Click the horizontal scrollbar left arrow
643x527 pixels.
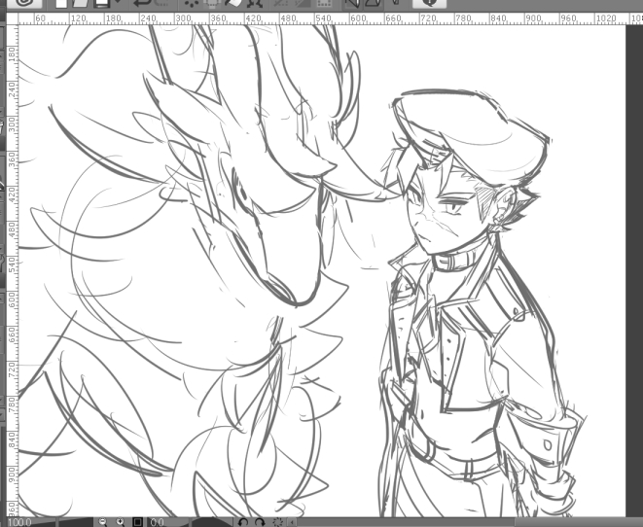292,522
